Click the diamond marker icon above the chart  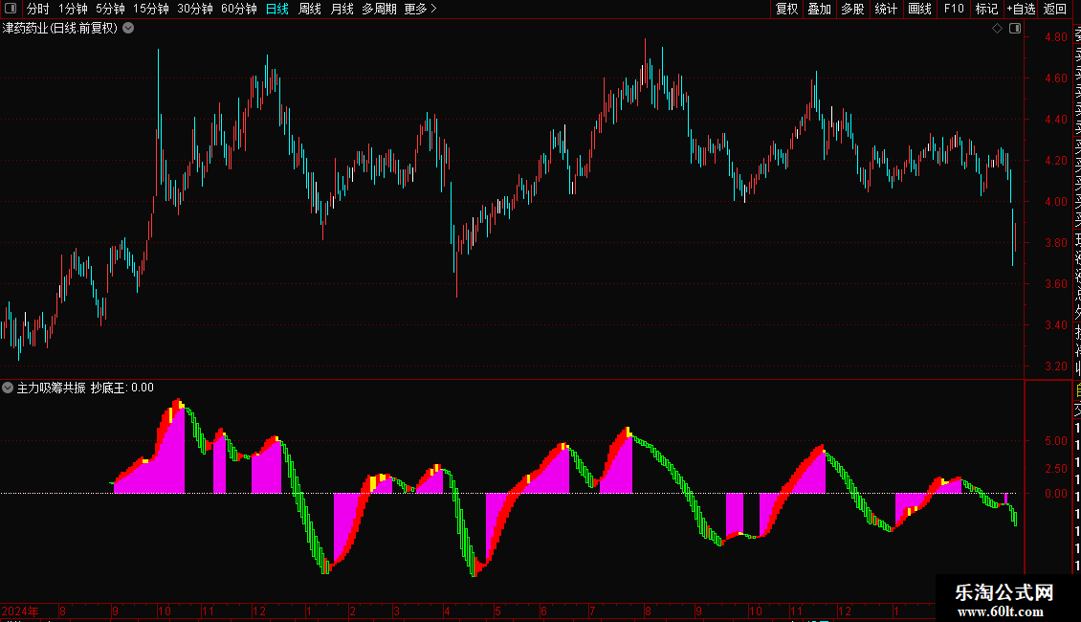coord(997,29)
